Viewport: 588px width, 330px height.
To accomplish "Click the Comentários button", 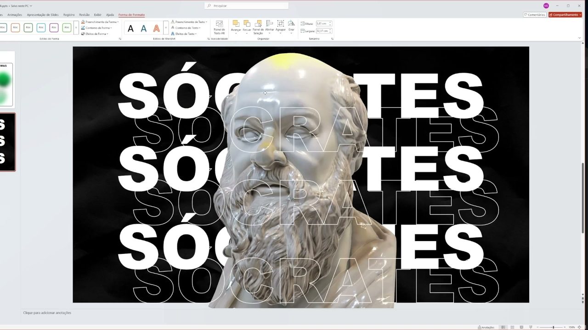I will pos(535,15).
